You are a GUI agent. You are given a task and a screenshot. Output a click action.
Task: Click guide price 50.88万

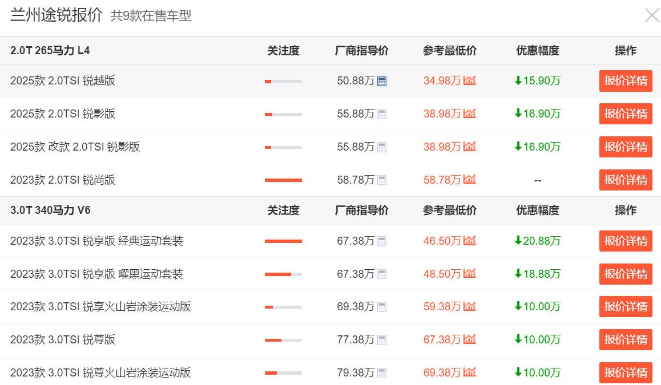point(356,80)
